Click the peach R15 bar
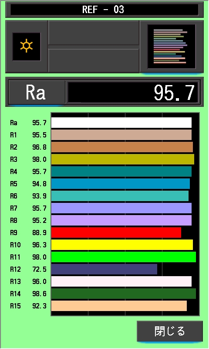The image size is (209, 349). pyautogui.click(x=119, y=306)
